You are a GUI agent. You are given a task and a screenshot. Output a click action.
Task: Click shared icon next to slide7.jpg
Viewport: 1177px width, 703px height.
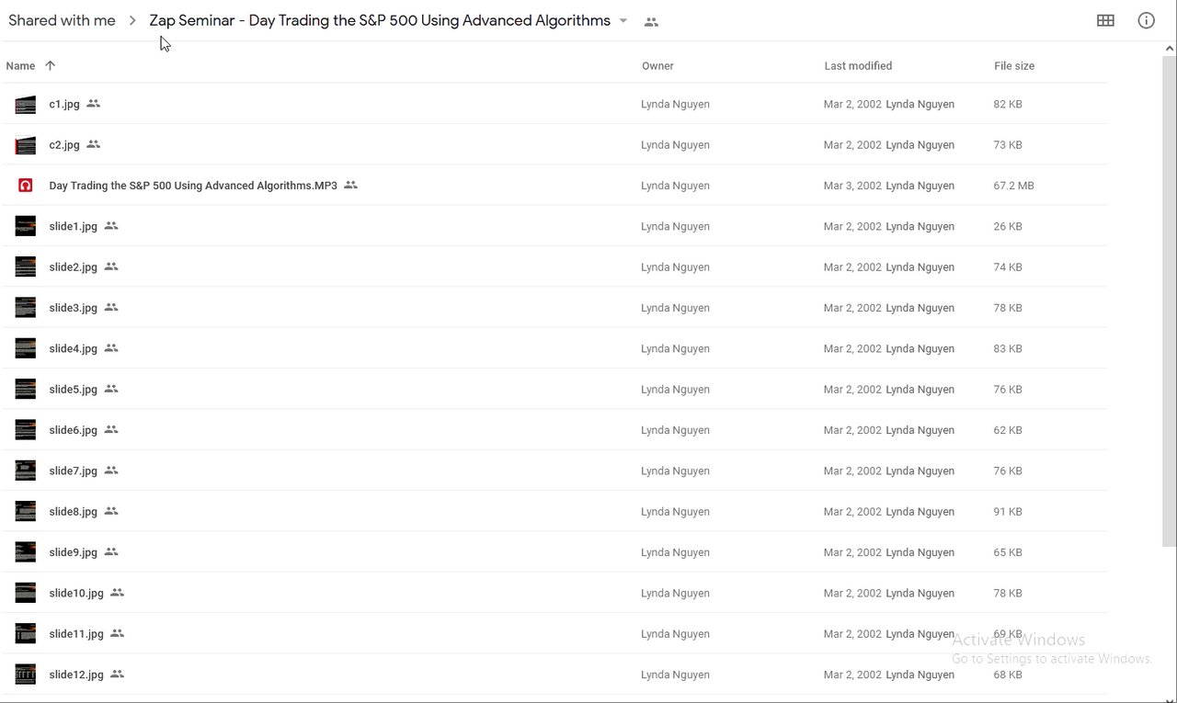point(111,470)
